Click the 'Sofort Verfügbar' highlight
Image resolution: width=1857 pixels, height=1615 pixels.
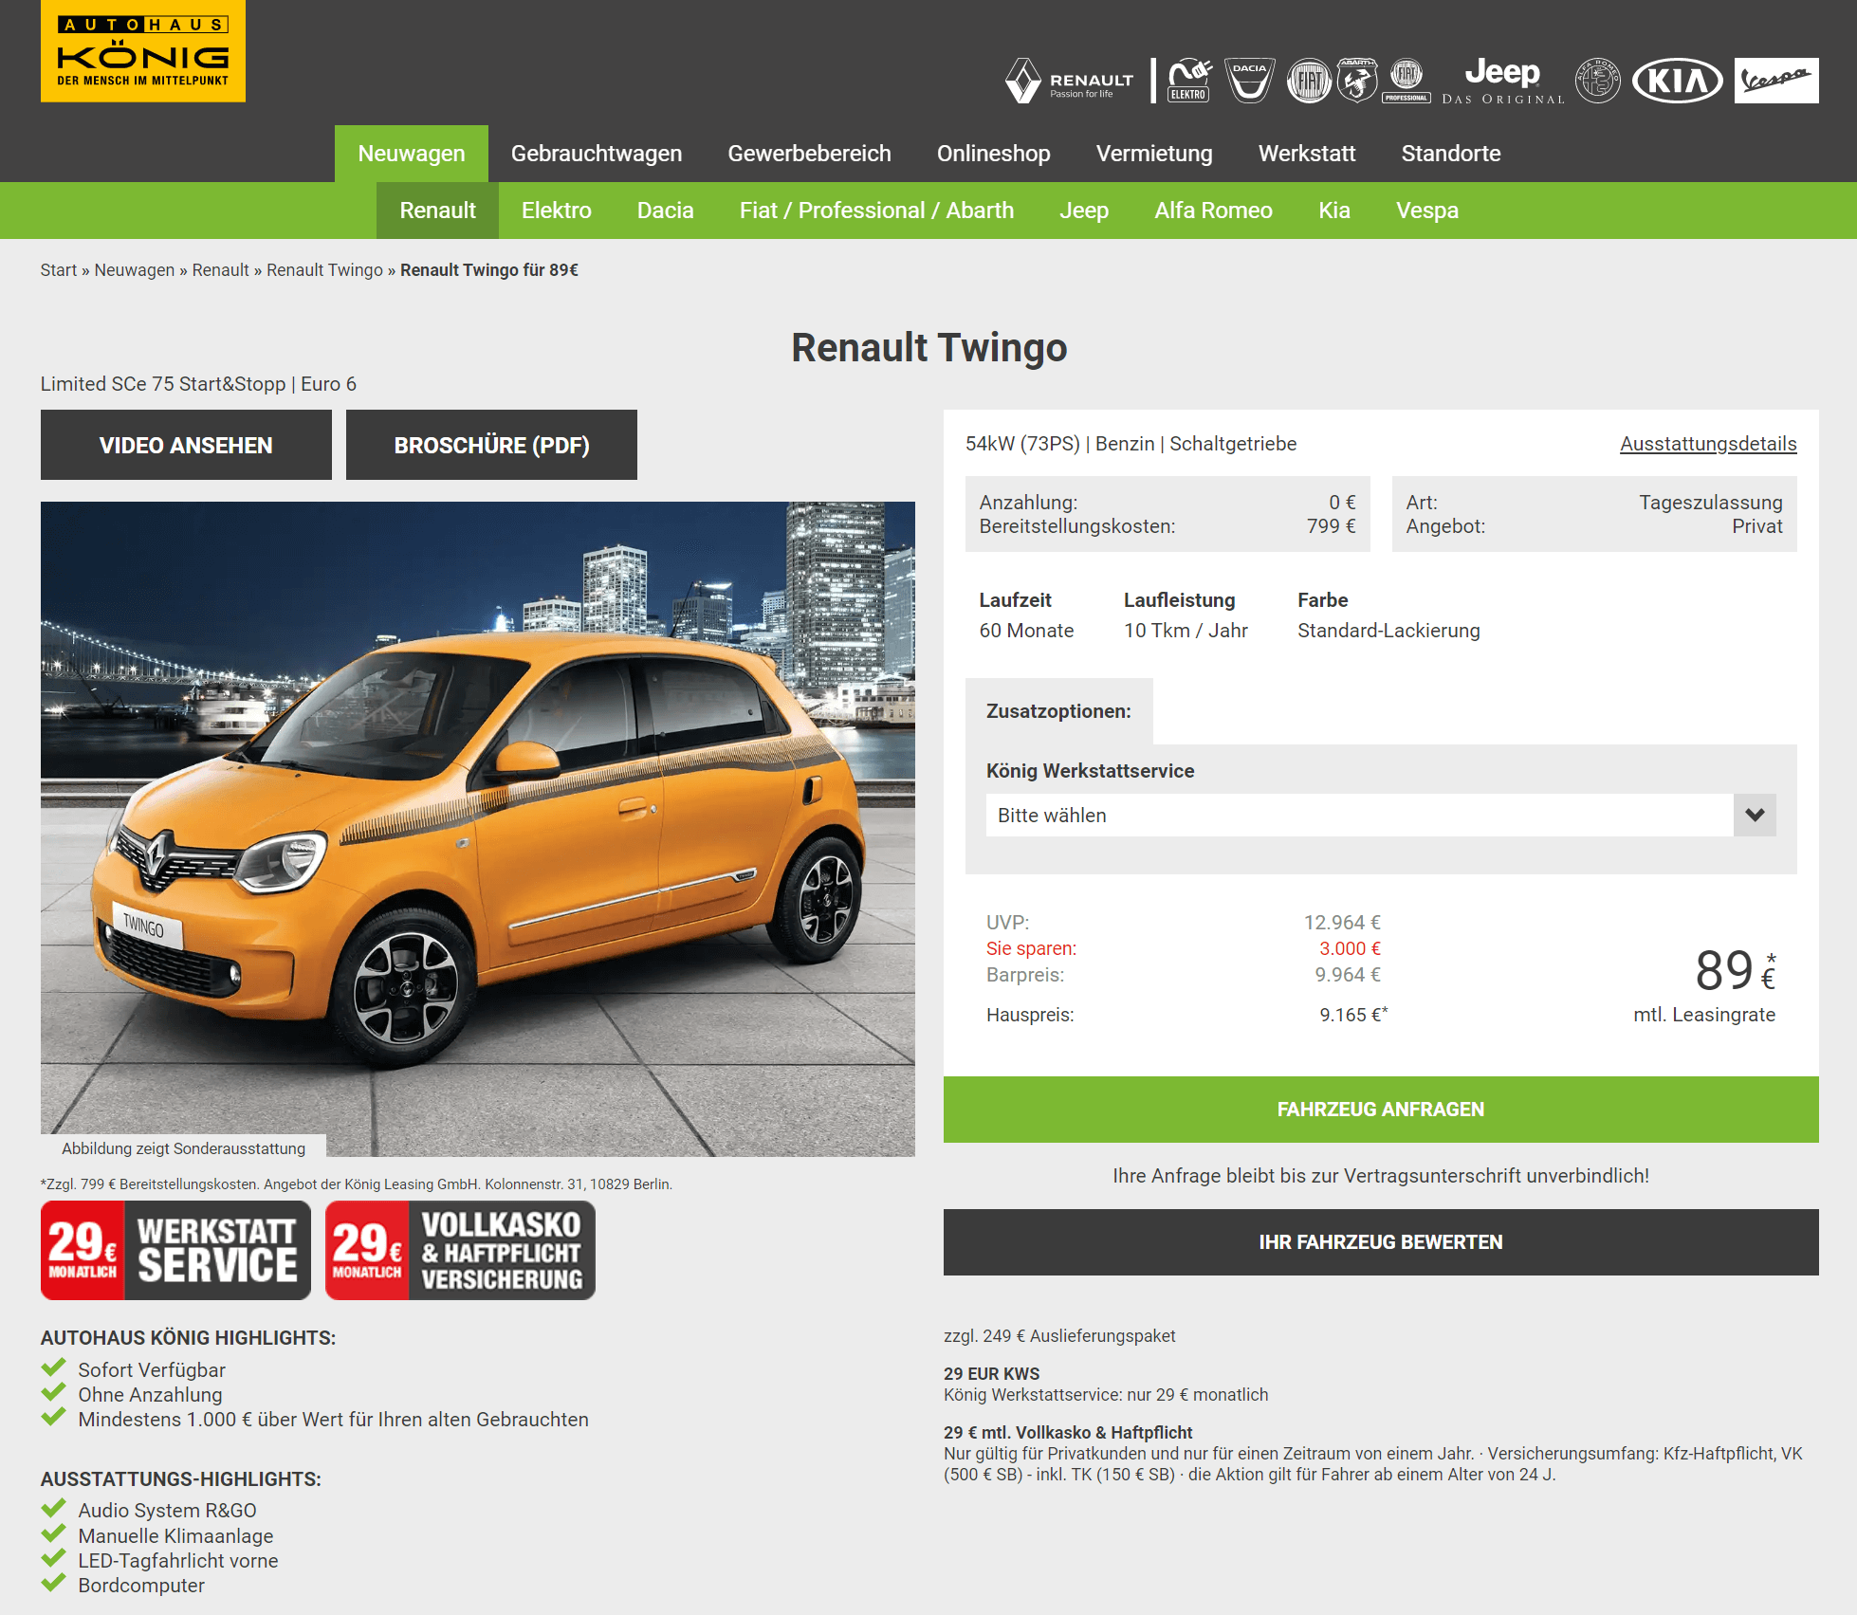[152, 1370]
